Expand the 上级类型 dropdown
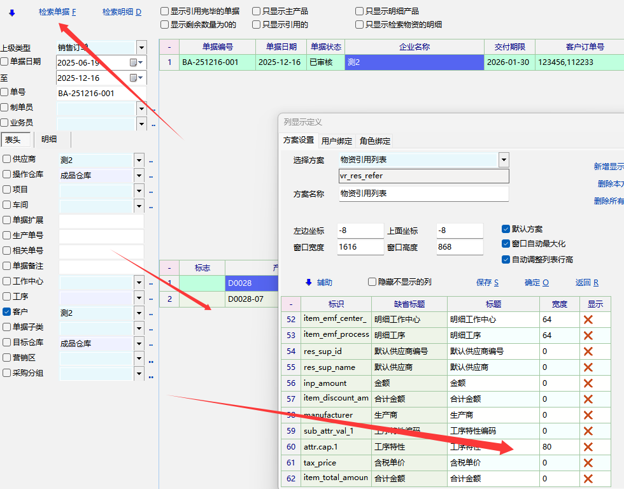Viewport: 624px width, 489px height. click(x=141, y=48)
